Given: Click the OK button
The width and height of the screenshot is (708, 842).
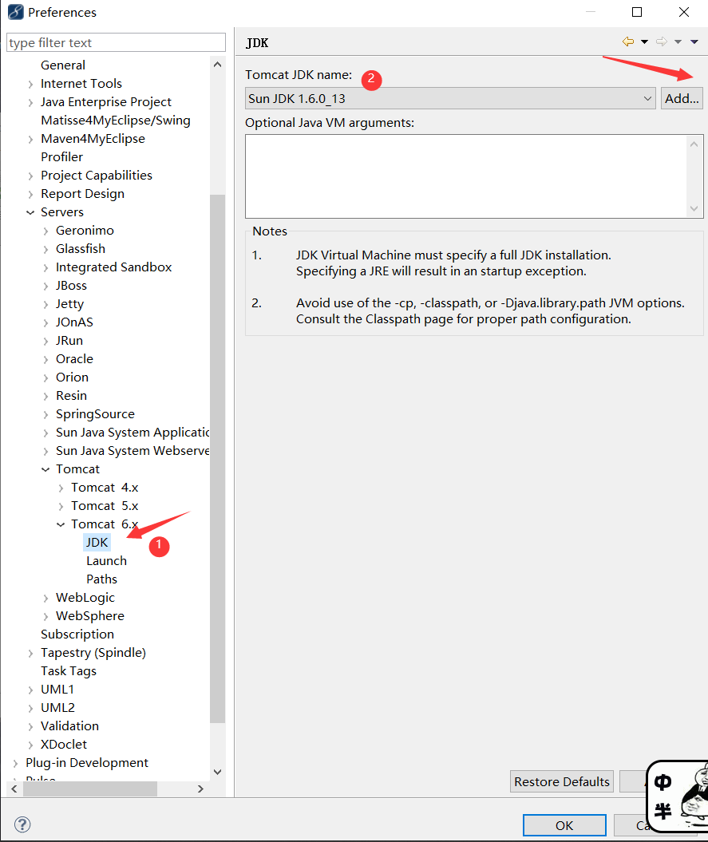Looking at the screenshot, I should point(564,825).
